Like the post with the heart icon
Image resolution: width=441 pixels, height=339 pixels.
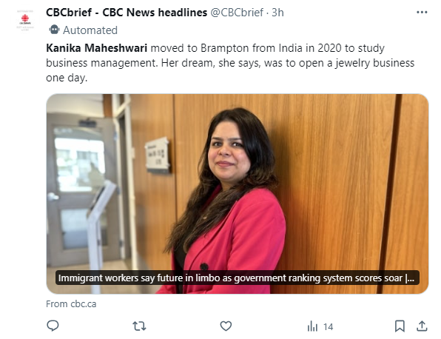pos(226,326)
